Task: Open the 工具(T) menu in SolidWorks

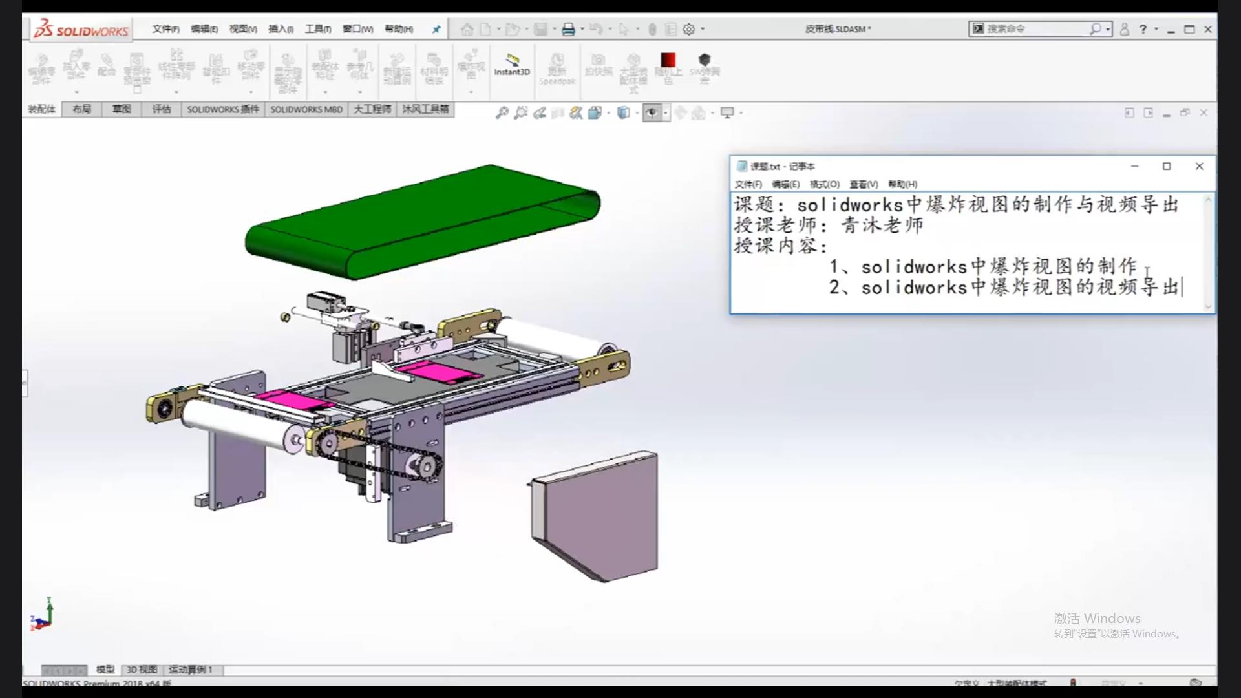Action: click(318, 29)
